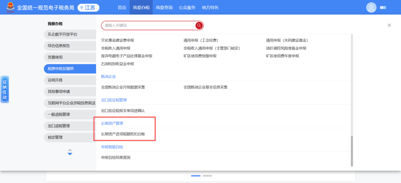This screenshot has height=183, width=401.
Task: Type in the keyword search field
Action: tap(149, 25)
